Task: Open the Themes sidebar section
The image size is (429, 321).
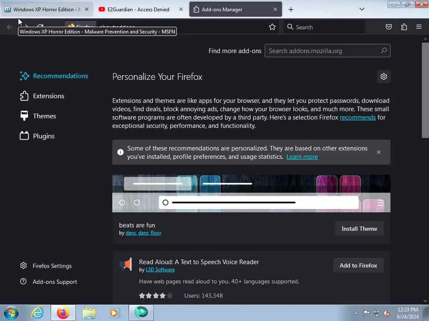Action: tap(38, 116)
